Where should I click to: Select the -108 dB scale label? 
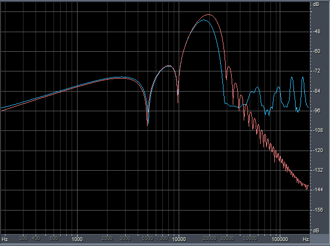(317, 130)
